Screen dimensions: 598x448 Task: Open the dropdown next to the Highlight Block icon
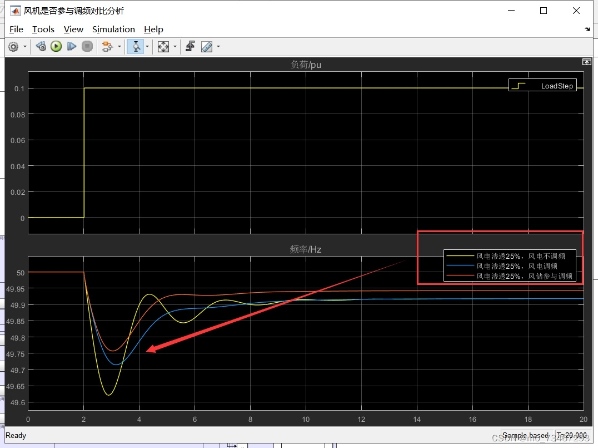pos(119,47)
